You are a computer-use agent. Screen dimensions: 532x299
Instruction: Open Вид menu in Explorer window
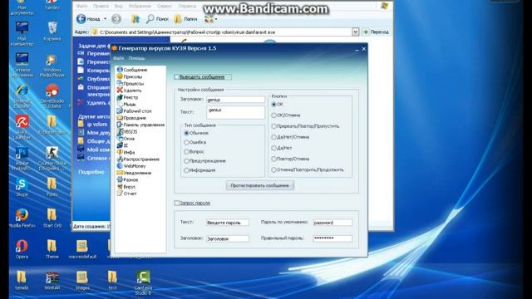tap(118, 6)
